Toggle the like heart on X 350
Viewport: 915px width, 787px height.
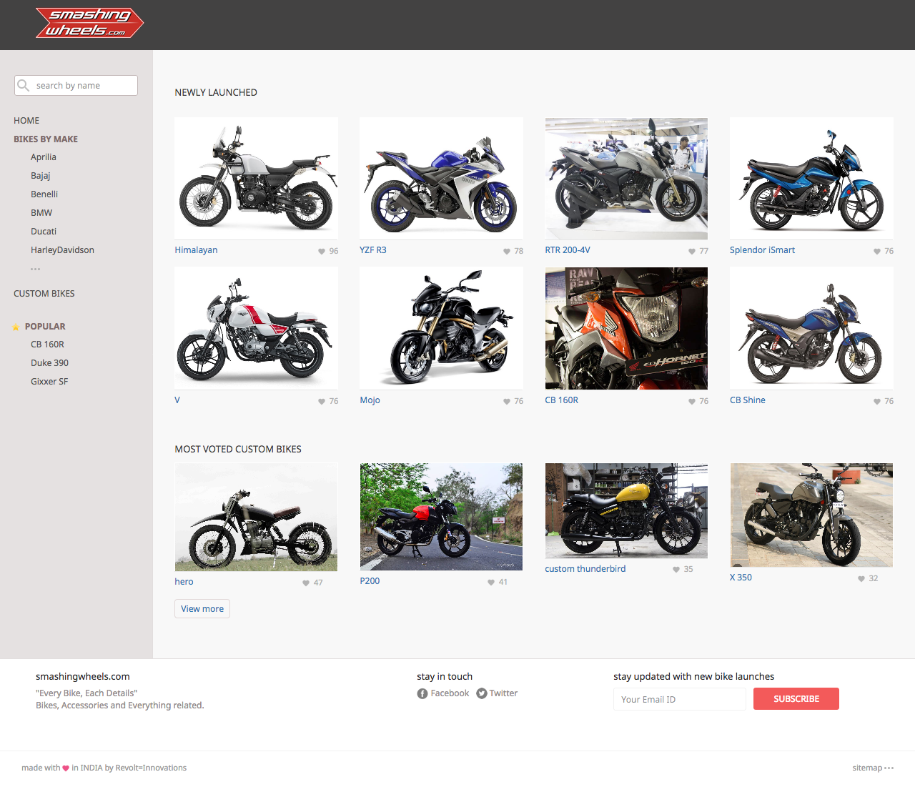click(860, 578)
